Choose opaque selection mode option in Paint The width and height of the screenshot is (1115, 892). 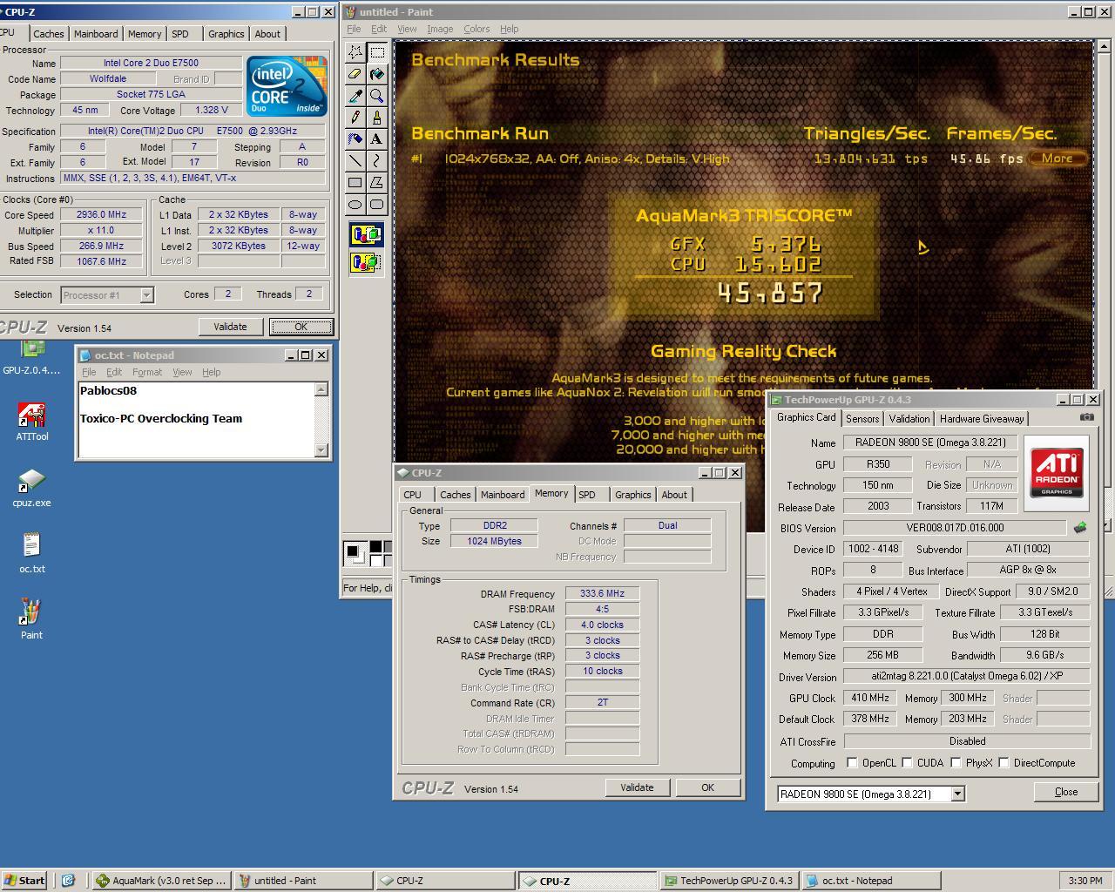click(367, 234)
